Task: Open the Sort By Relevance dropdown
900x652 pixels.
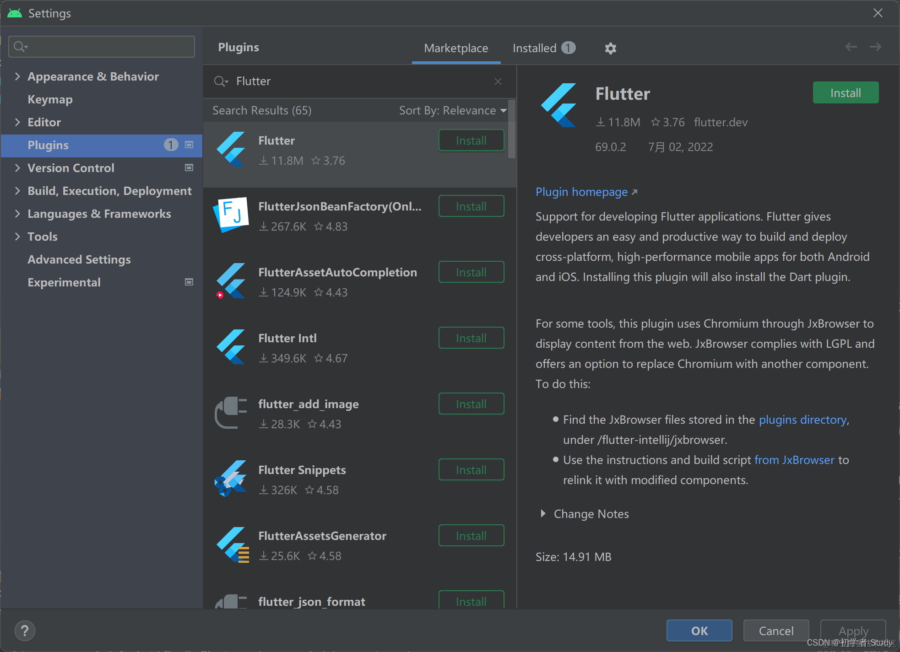Action: [x=452, y=110]
